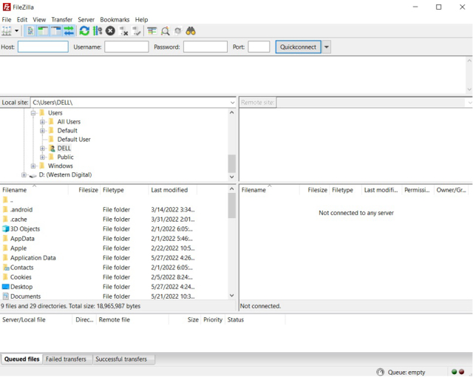Click the local file list scrollbar thumb
The image size is (473, 377).
pos(231,205)
